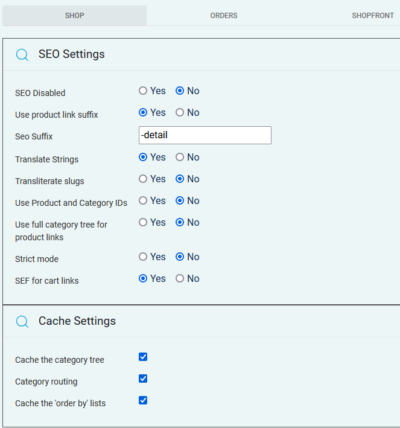Set Use product link suffix to No
400x428 pixels.
(x=180, y=113)
